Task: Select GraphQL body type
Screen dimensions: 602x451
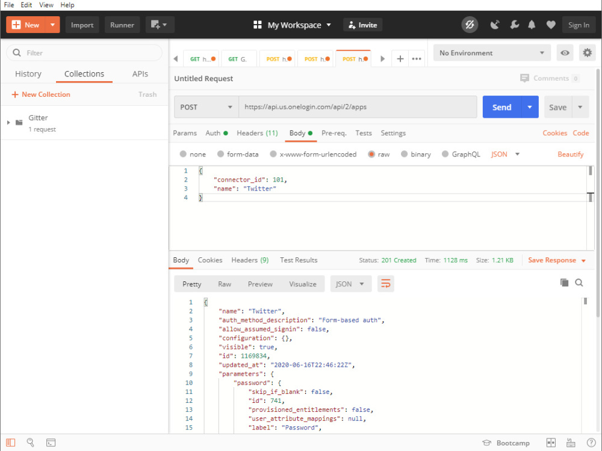Action: 461,154
